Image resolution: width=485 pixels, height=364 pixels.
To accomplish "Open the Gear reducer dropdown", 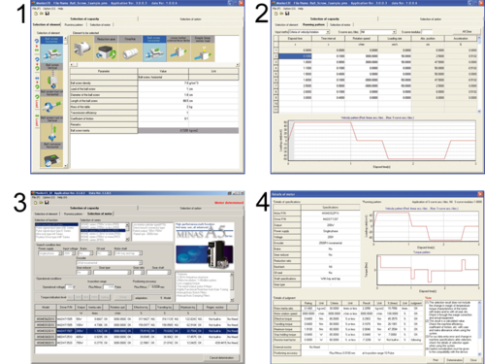I will pyautogui.click(x=89, y=273).
